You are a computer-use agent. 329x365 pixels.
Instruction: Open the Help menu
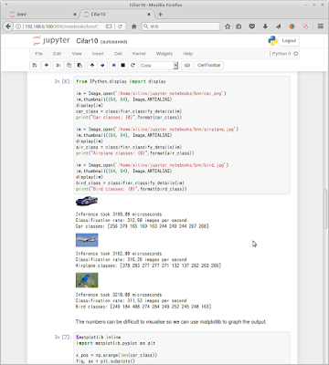[187, 54]
